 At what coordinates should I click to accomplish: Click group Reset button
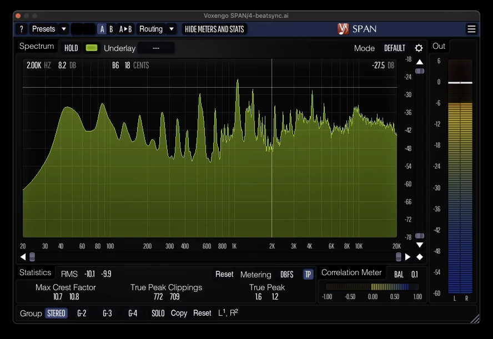coord(202,313)
